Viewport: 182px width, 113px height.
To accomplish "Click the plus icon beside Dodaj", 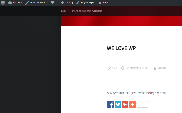I will (62, 3).
